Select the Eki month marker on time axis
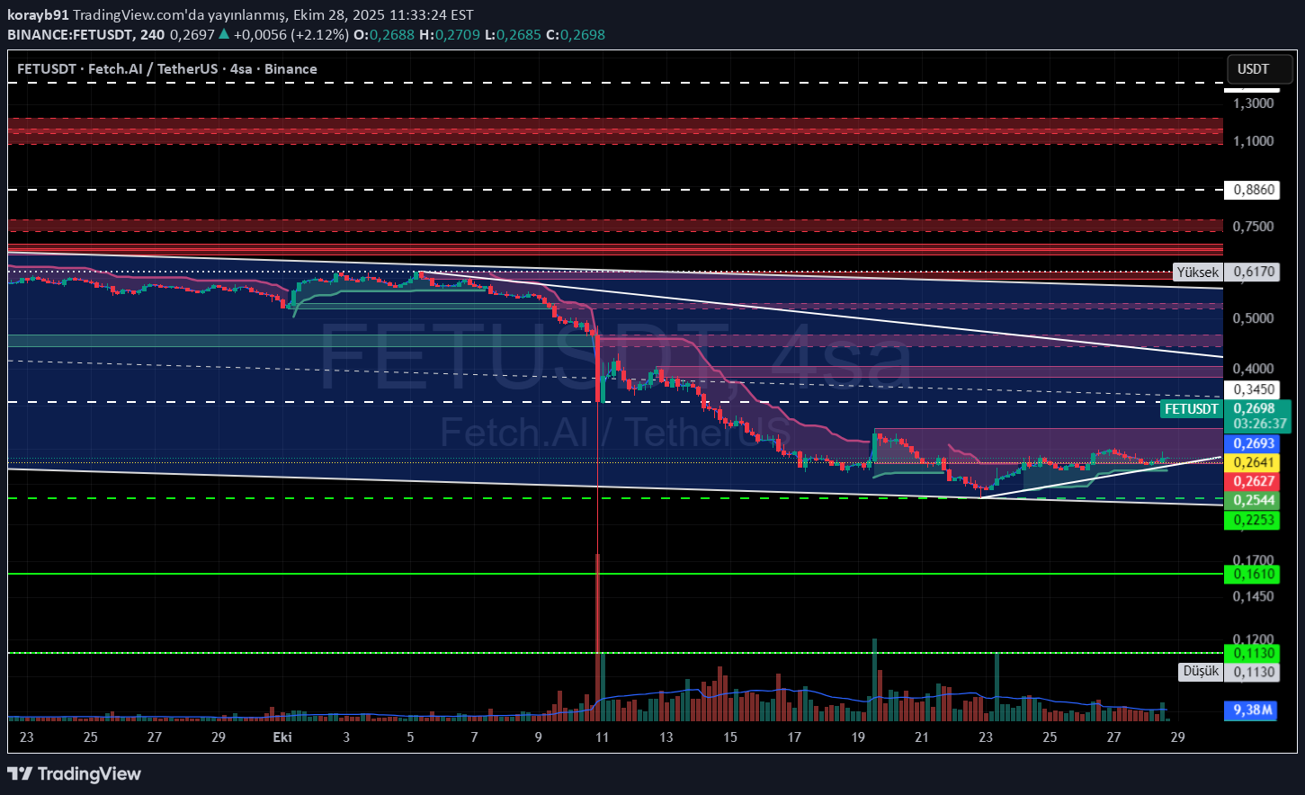The width and height of the screenshot is (1305, 795). tap(282, 737)
